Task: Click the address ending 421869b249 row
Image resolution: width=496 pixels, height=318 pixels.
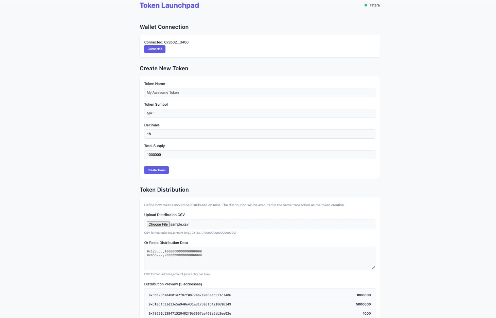Action: [190, 304]
